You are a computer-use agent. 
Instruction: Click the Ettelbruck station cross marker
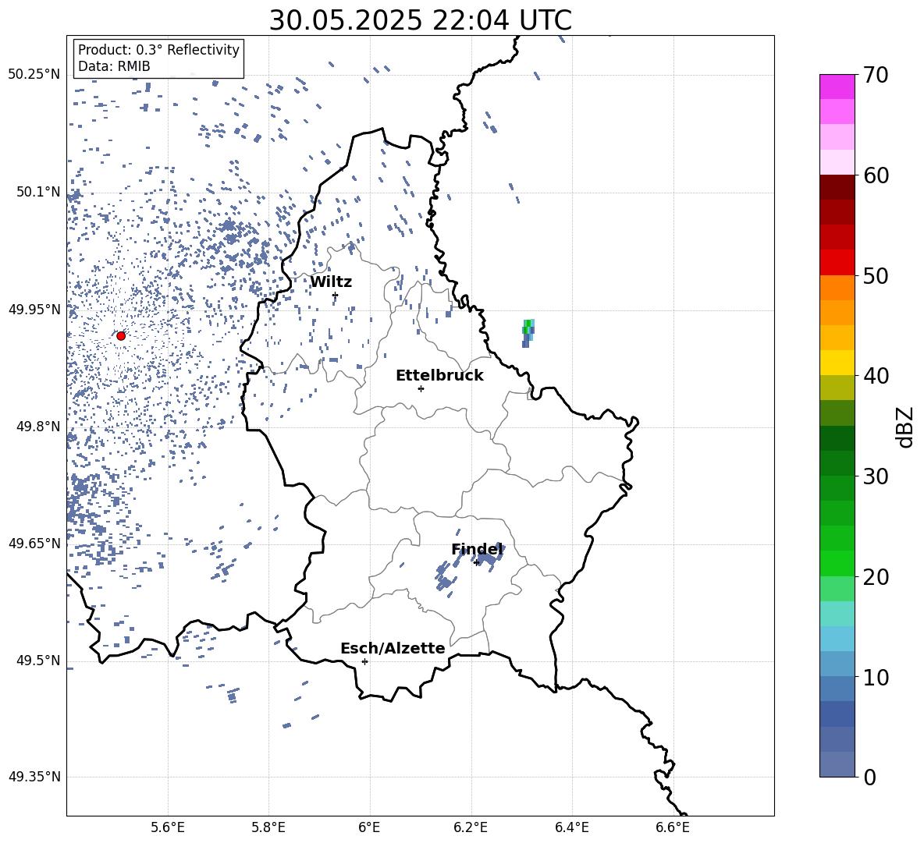(x=421, y=388)
